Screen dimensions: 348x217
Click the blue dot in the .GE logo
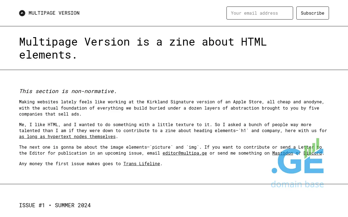click(274, 171)
